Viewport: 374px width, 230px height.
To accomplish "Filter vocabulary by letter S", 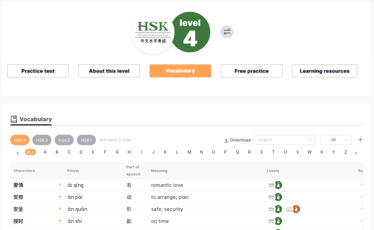I will pos(261,152).
